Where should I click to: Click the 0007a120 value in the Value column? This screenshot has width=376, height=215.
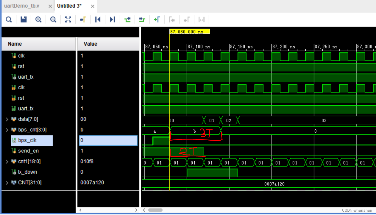92,183
